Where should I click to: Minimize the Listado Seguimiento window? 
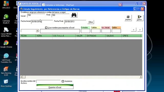(x=135, y=9)
